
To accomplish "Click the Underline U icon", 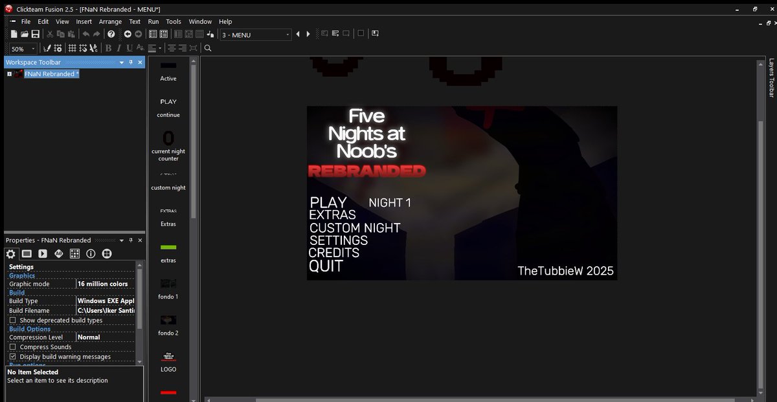I will point(129,48).
